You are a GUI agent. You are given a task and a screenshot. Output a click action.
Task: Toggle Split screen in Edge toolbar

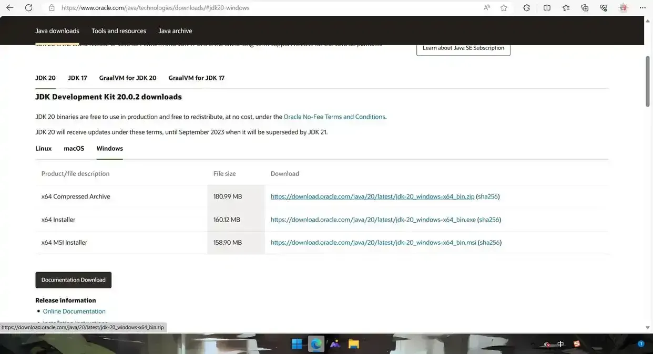click(547, 8)
